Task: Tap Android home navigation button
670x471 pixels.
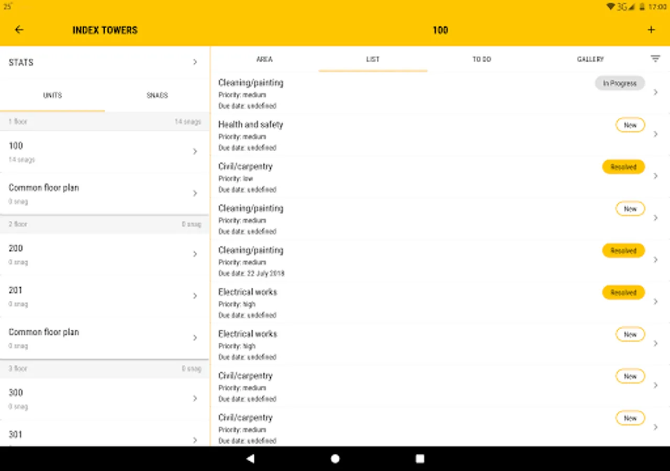Action: pos(335,458)
